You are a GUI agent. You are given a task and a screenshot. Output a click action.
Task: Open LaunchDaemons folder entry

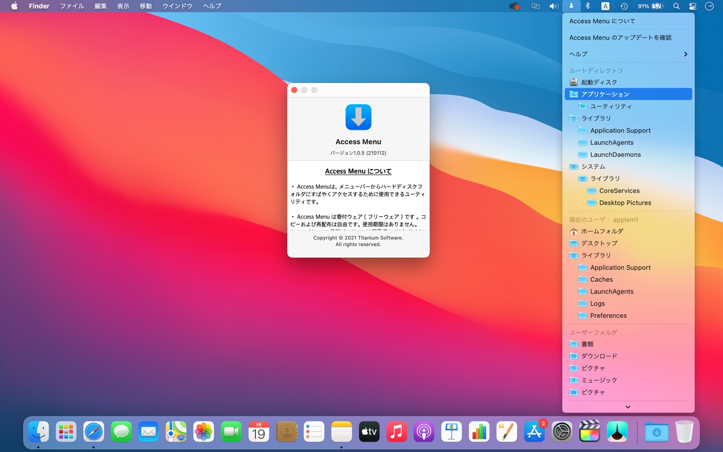628,155
